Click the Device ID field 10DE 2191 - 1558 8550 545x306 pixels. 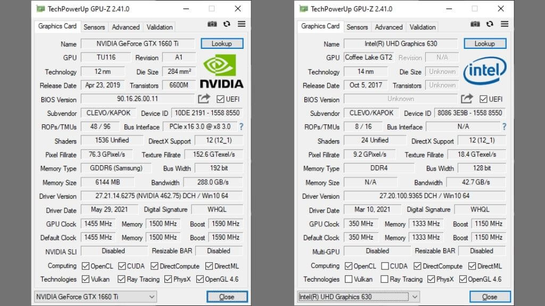coord(207,113)
